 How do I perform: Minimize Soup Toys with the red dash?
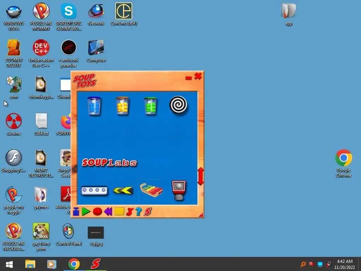pyautogui.click(x=189, y=78)
